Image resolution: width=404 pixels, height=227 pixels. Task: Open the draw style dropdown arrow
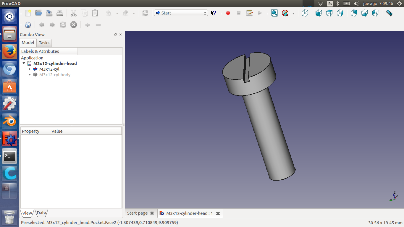(x=293, y=13)
